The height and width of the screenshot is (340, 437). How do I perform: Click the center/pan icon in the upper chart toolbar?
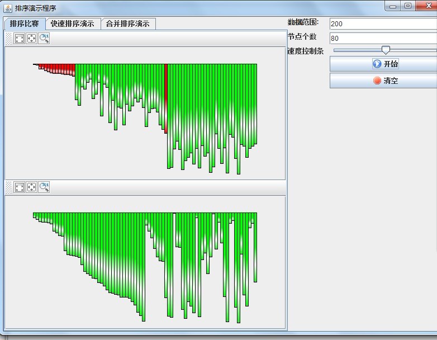31,39
